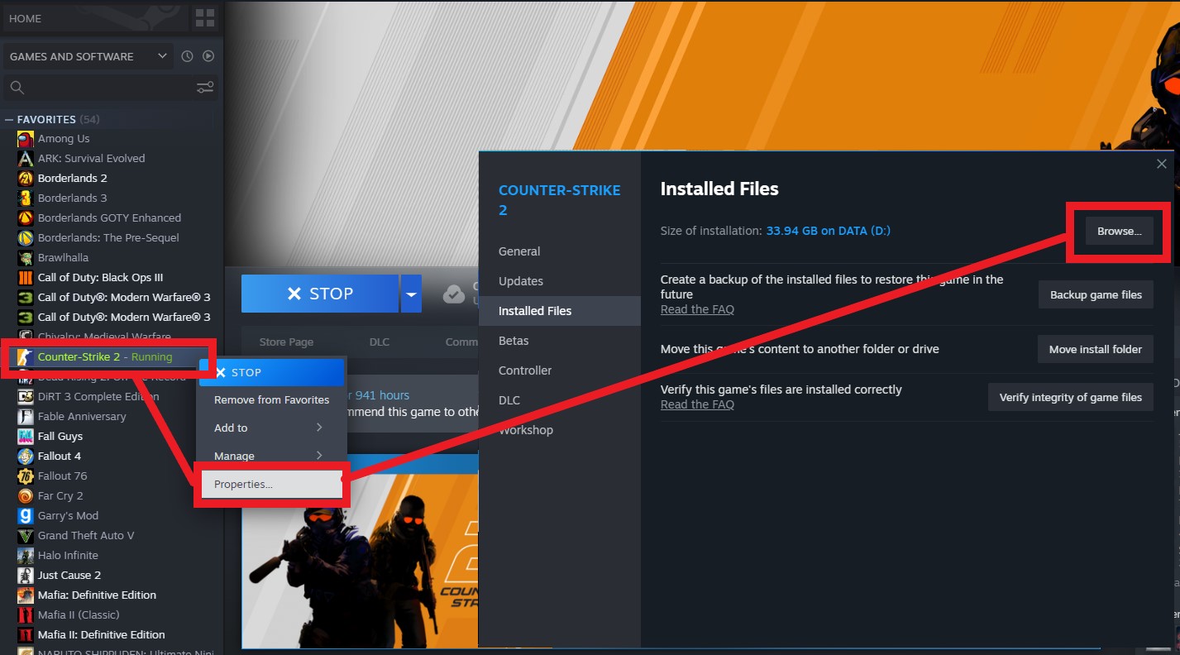Screen dimensions: 1180x655
Task: Click the Grand Theft Auto V icon
Action: 25,536
